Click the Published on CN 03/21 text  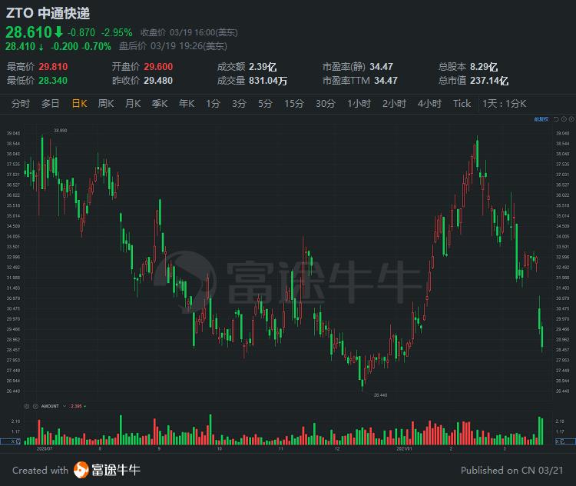[511, 470]
